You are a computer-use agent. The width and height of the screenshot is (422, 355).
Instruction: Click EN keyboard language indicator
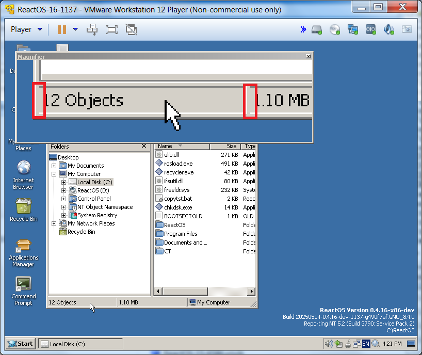point(366,344)
